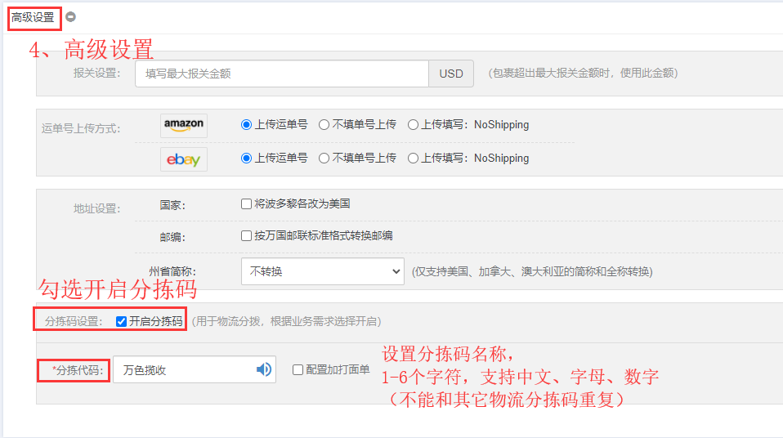
Task: Check 按万国邮联标准格式转换邮编 checkbox
Action: pos(246,235)
